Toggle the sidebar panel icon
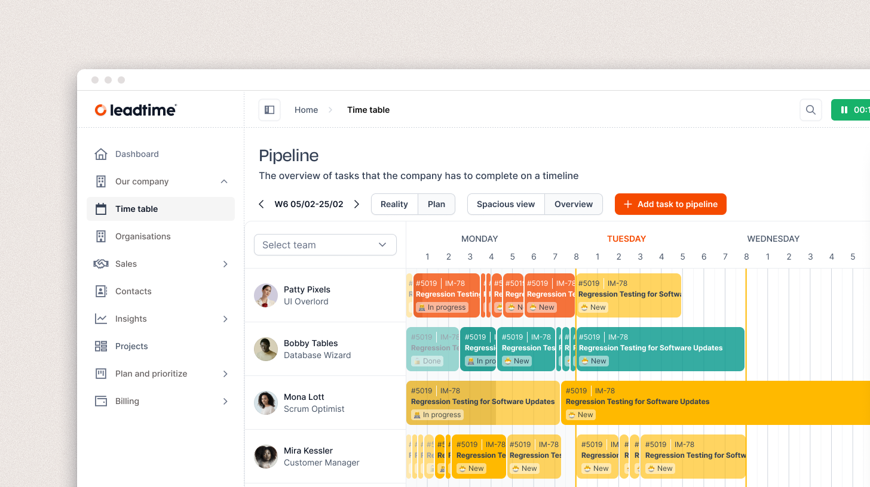Image resolution: width=870 pixels, height=487 pixels. pos(269,110)
